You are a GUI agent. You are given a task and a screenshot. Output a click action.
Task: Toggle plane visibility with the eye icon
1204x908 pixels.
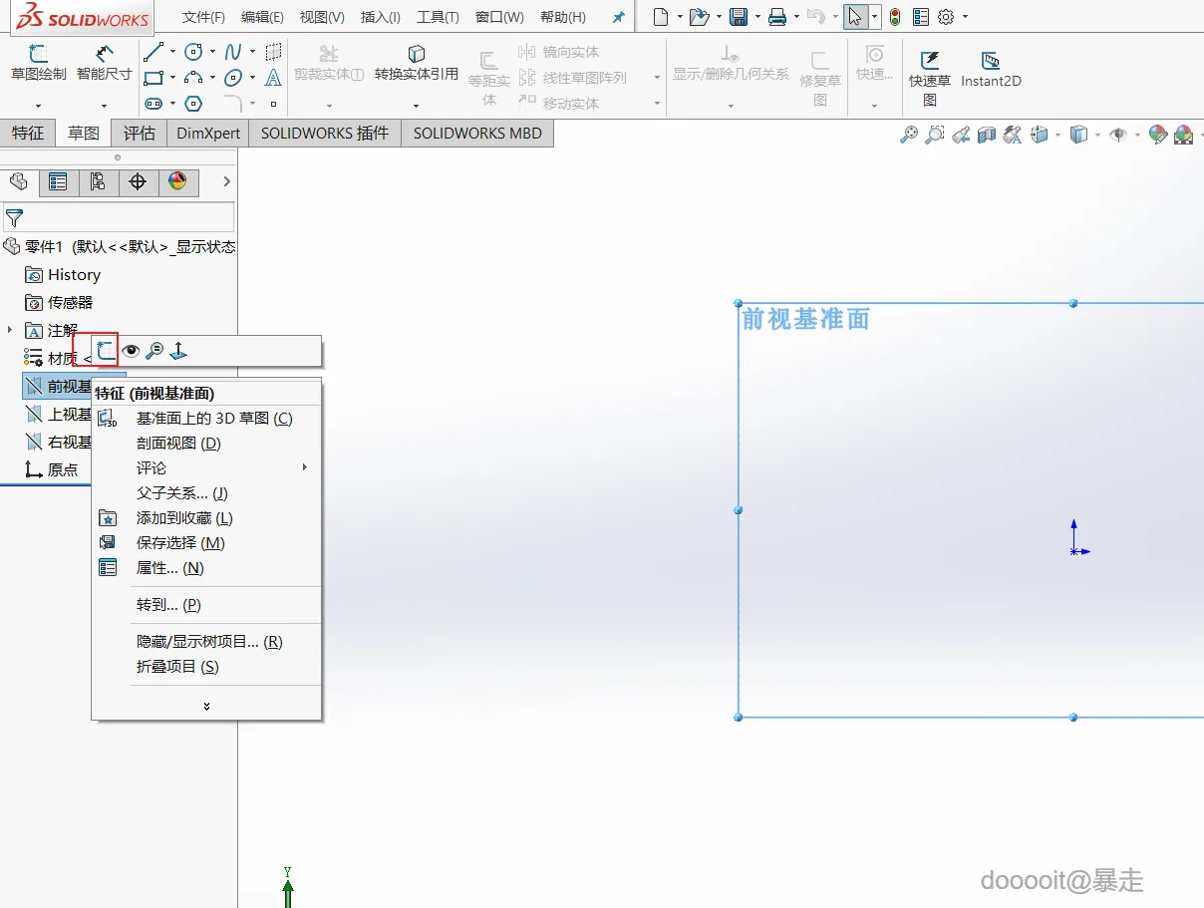[131, 351]
